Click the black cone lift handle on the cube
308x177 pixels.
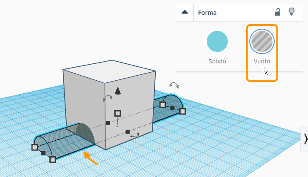(117, 91)
